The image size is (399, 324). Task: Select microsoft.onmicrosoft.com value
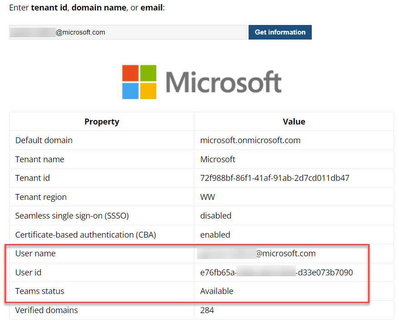[x=250, y=140]
